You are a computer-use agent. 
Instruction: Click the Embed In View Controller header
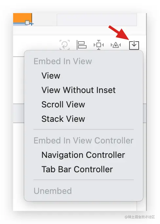tap(84, 140)
